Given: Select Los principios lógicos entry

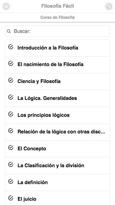Looking at the screenshot, I should pyautogui.click(x=58, y=115).
